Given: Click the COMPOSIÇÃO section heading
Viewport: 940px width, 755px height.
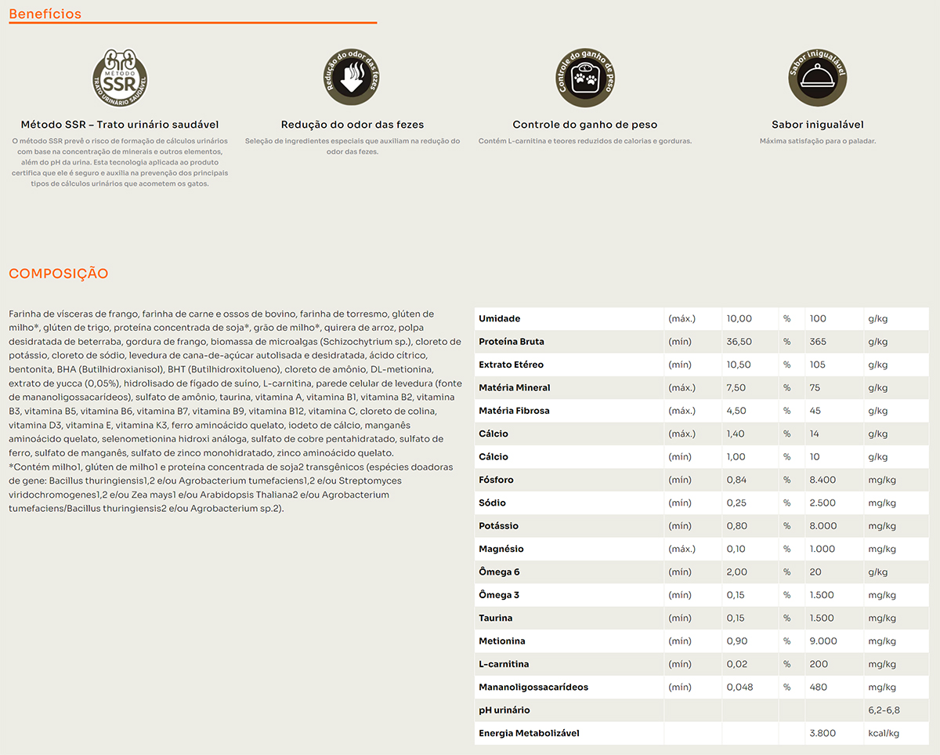Looking at the screenshot, I should coord(59,274).
